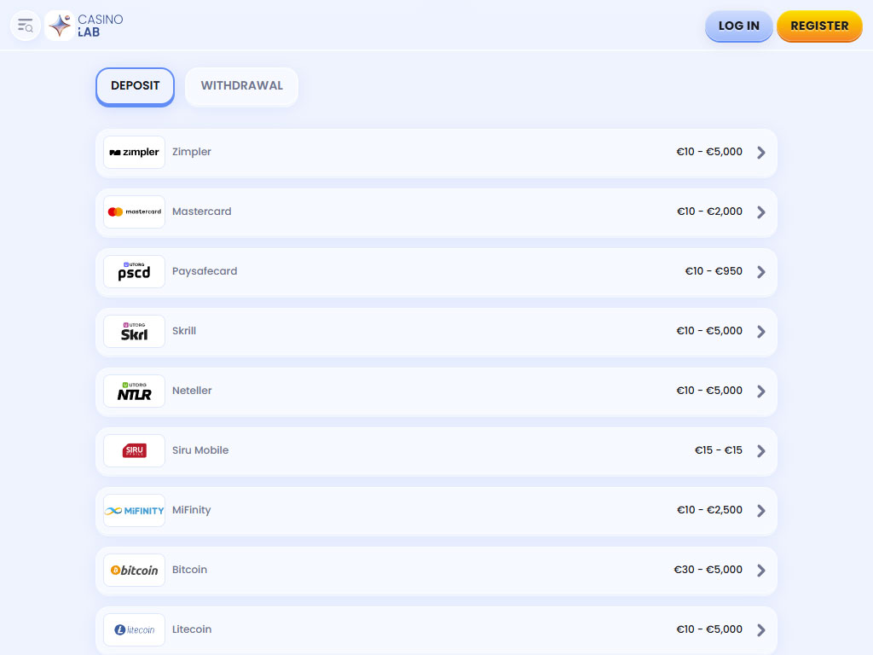Click the Siru Mobile logo
This screenshot has width=873, height=655.
coord(134,450)
